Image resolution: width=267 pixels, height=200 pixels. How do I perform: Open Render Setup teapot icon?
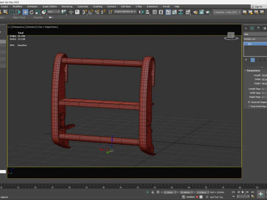(x=195, y=12)
